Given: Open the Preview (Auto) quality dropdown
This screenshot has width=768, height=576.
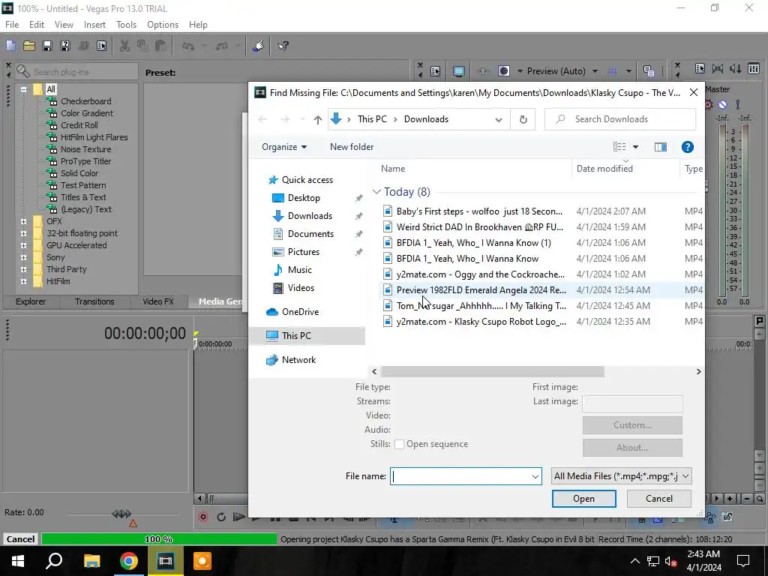Looking at the screenshot, I should click(595, 71).
